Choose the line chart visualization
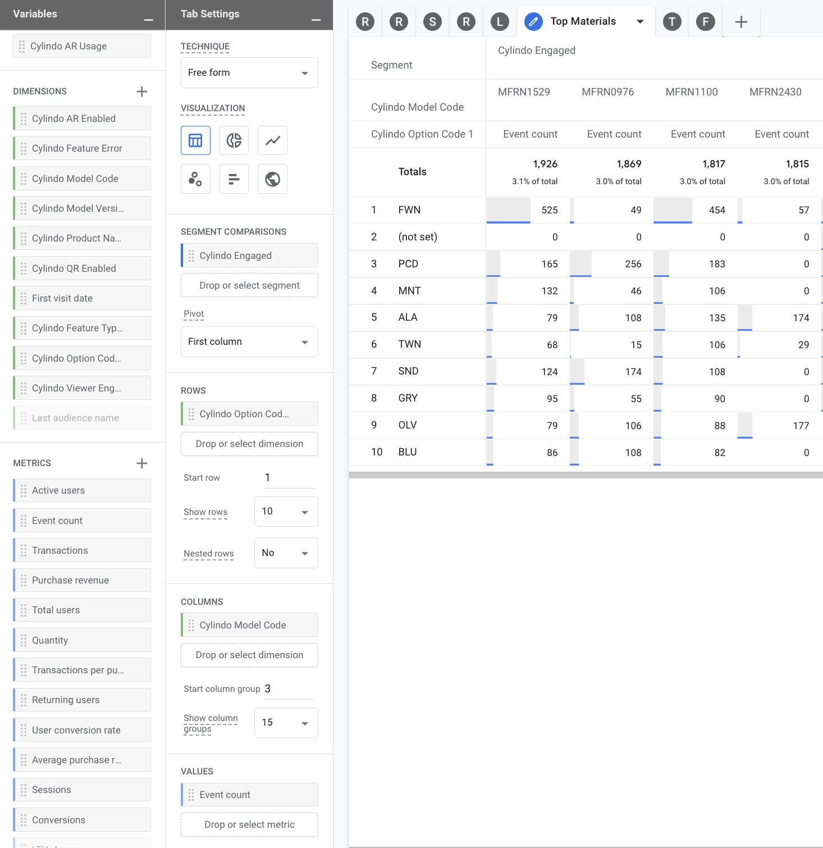 [x=272, y=140]
